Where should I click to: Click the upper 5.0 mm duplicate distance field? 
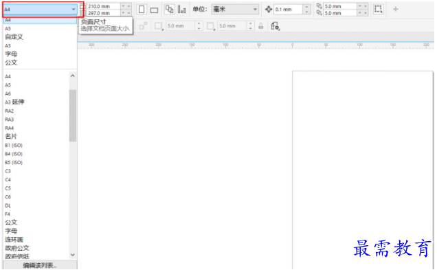pos(340,6)
